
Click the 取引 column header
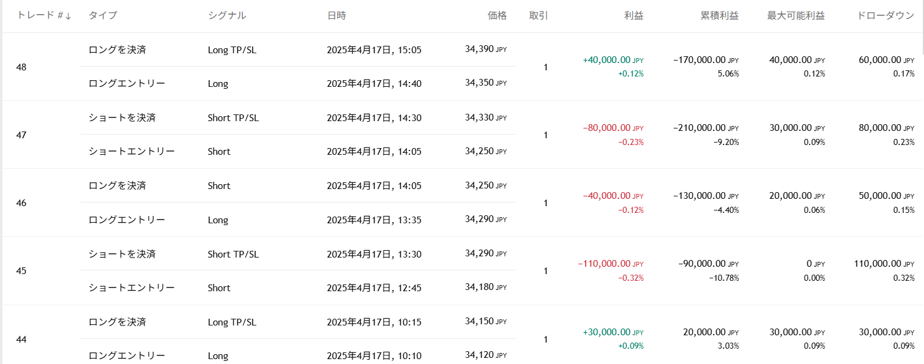click(x=538, y=16)
